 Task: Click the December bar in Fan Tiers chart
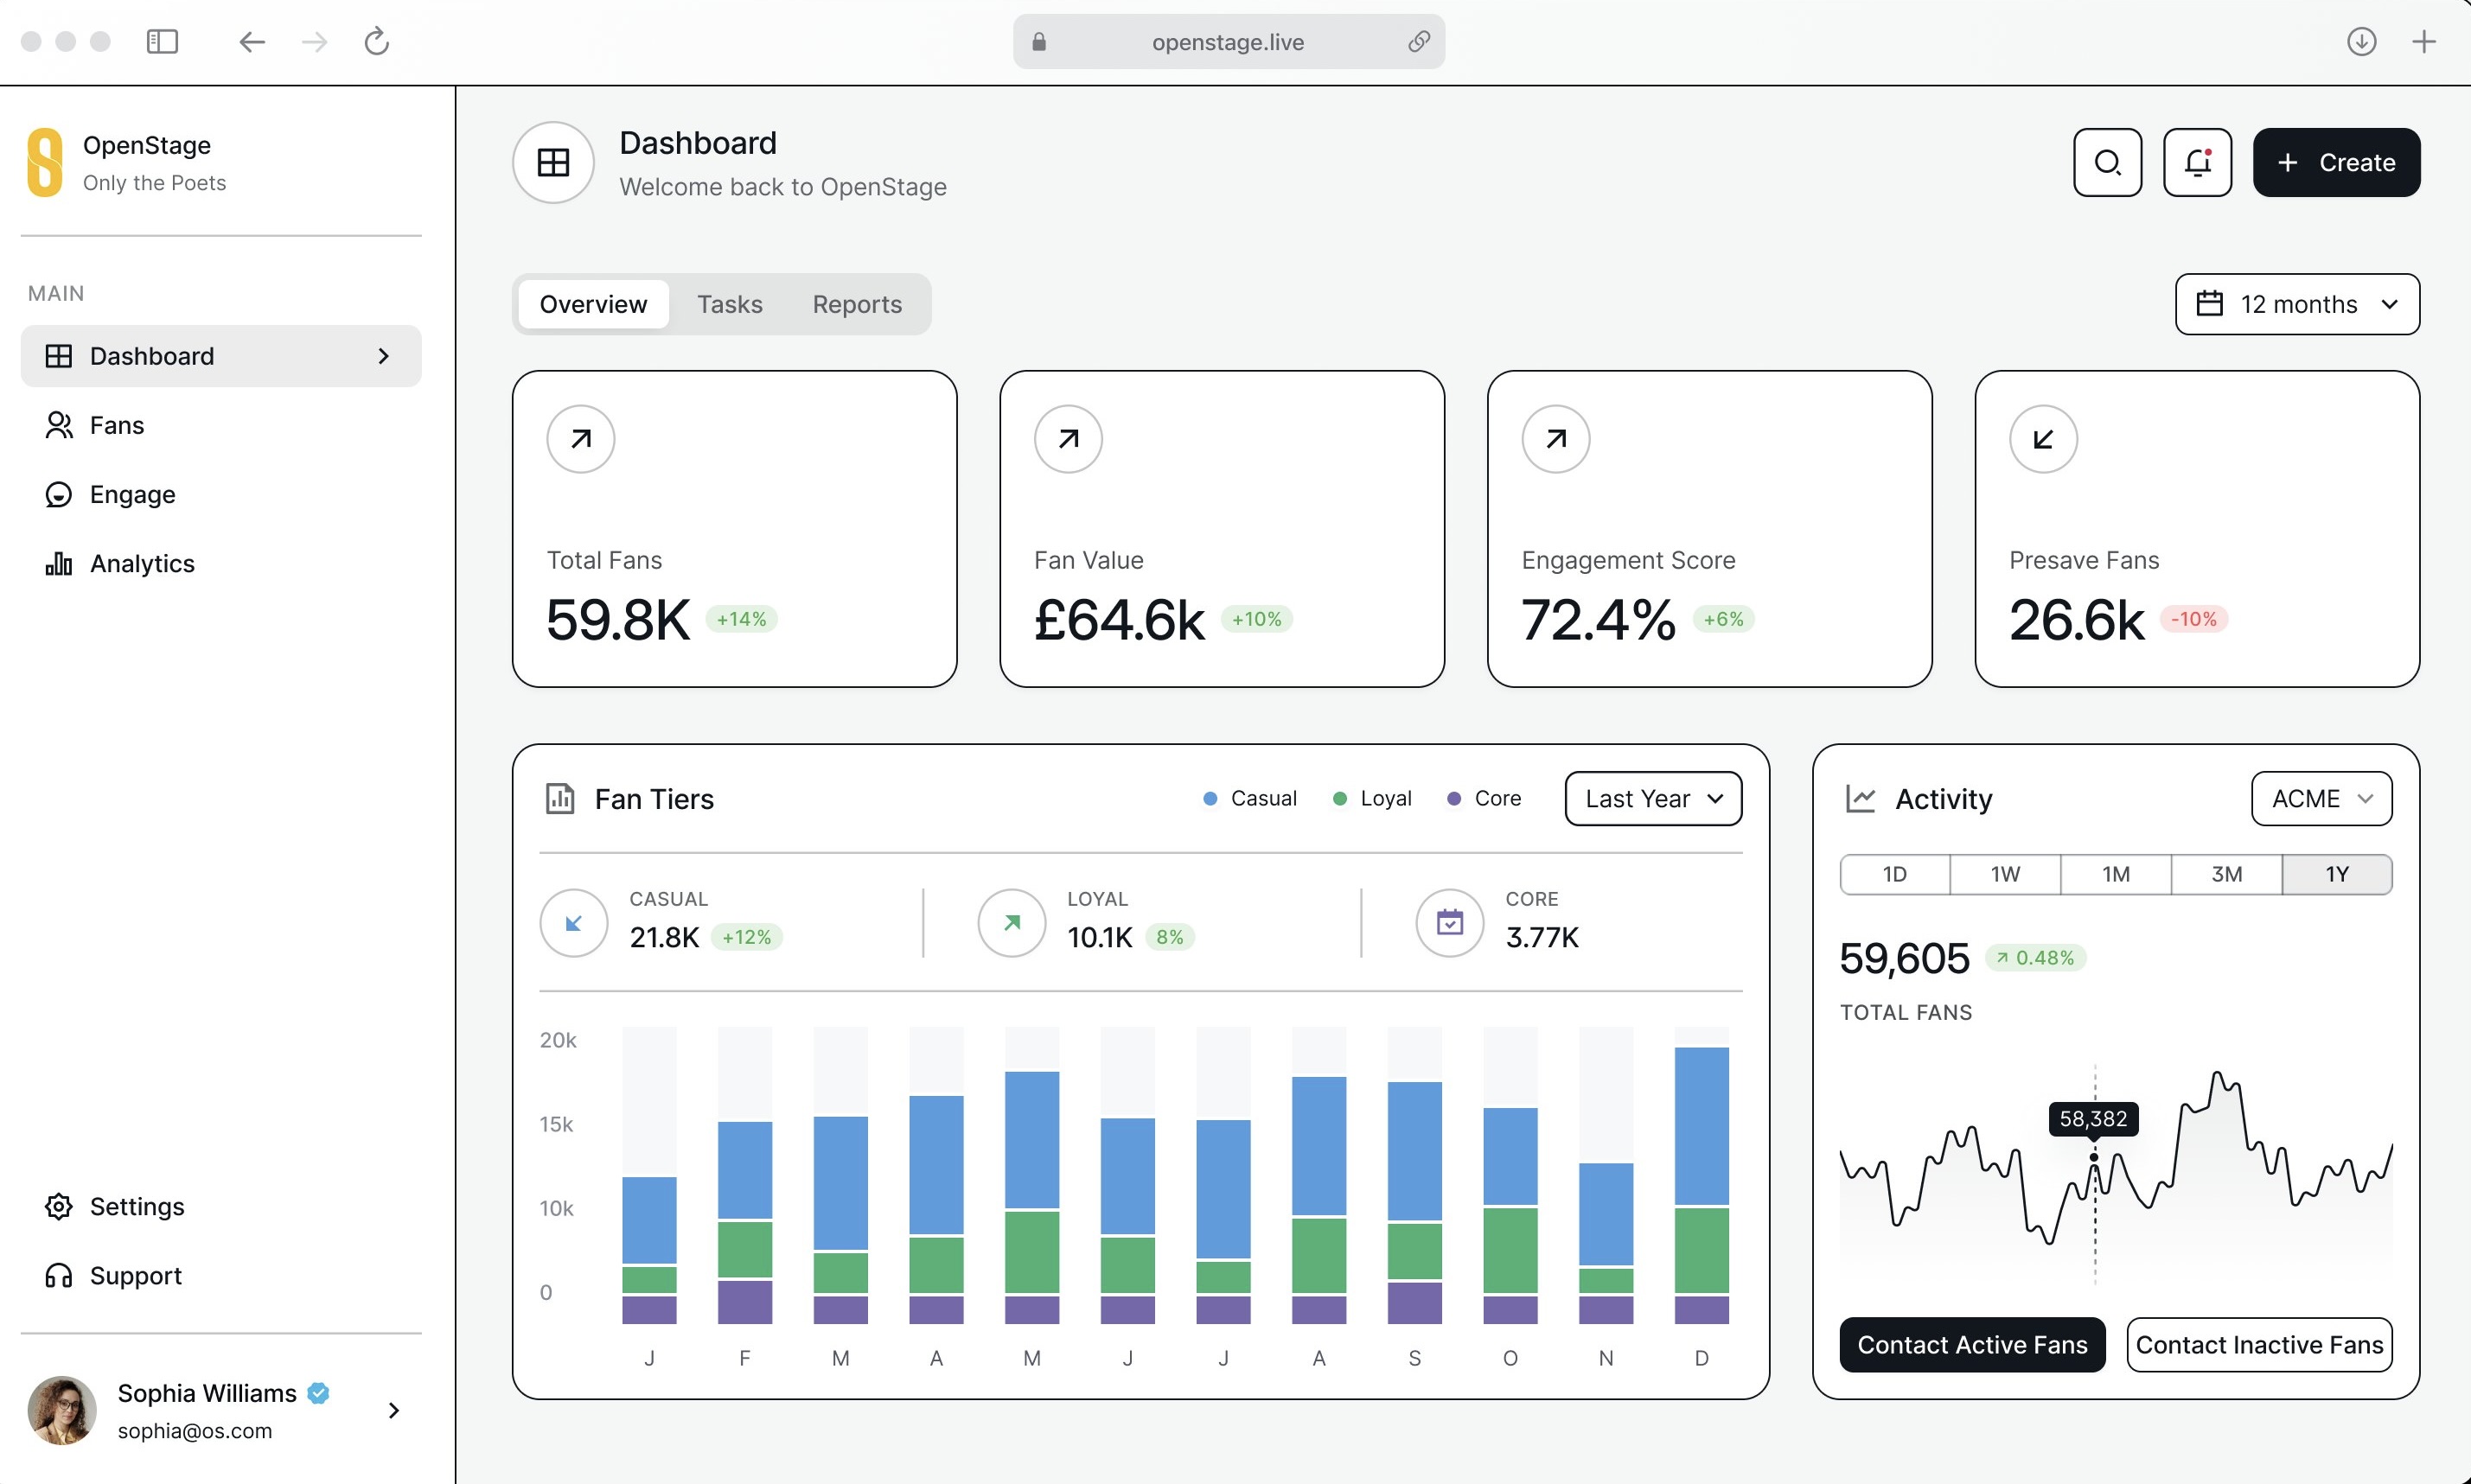[1701, 1185]
